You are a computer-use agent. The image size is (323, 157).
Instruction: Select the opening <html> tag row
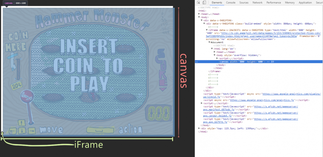(x=202, y=11)
